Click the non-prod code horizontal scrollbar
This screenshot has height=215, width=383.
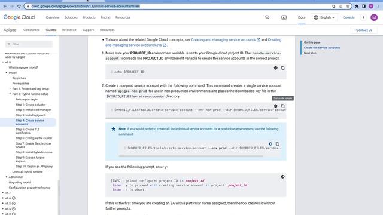(x=191, y=118)
